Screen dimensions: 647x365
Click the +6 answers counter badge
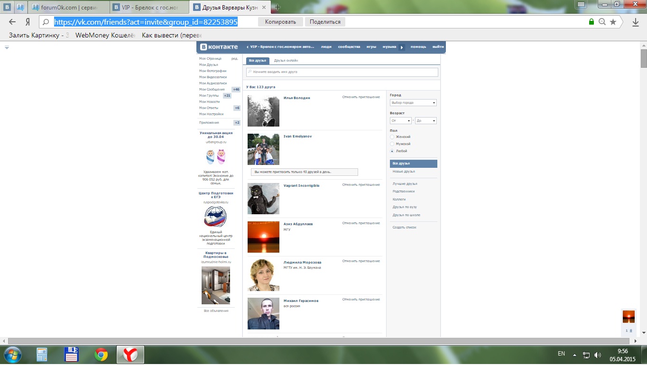(x=237, y=108)
